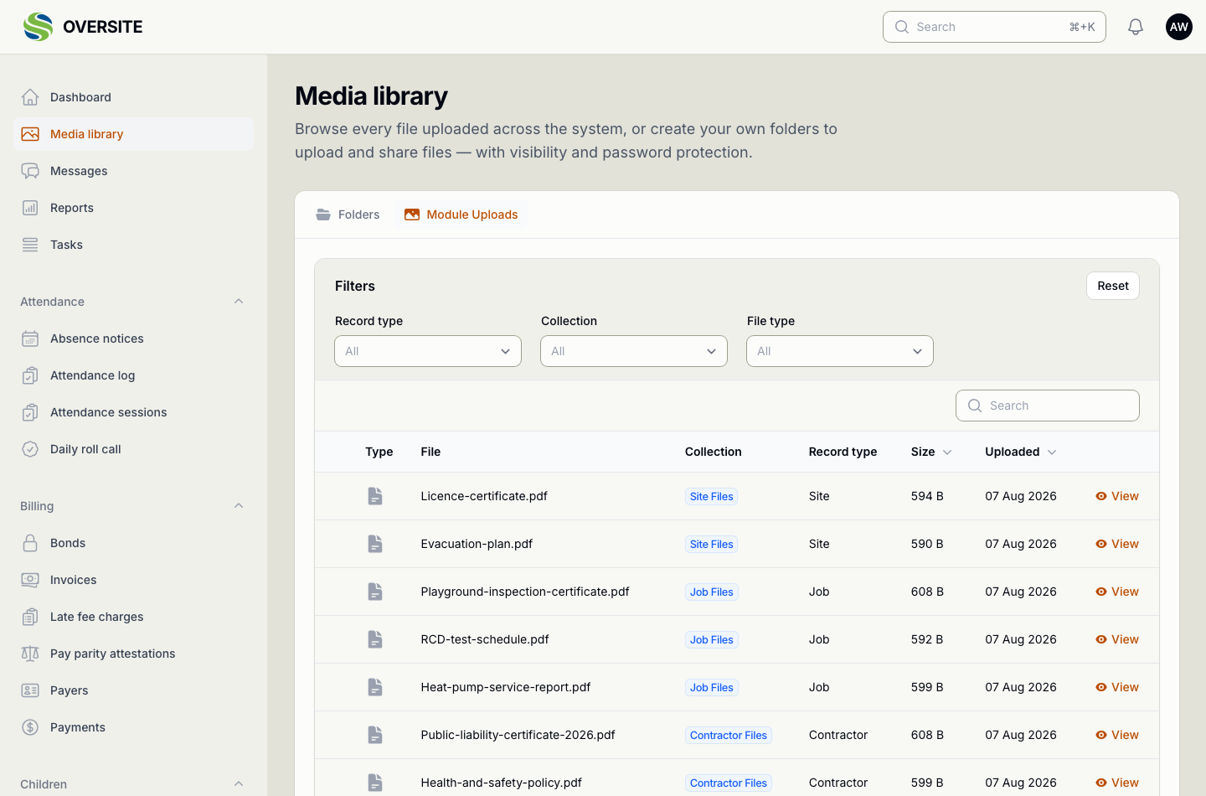
Task: Click the Playground-inspection-certificate.pdf file name
Action: (x=525, y=592)
